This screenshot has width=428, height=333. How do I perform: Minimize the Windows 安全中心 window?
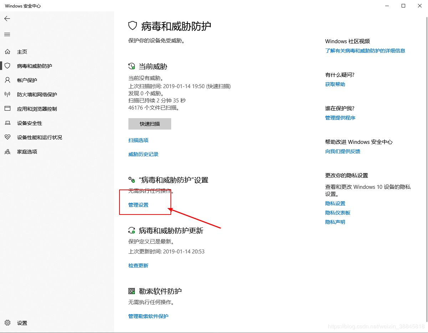tap(387, 6)
